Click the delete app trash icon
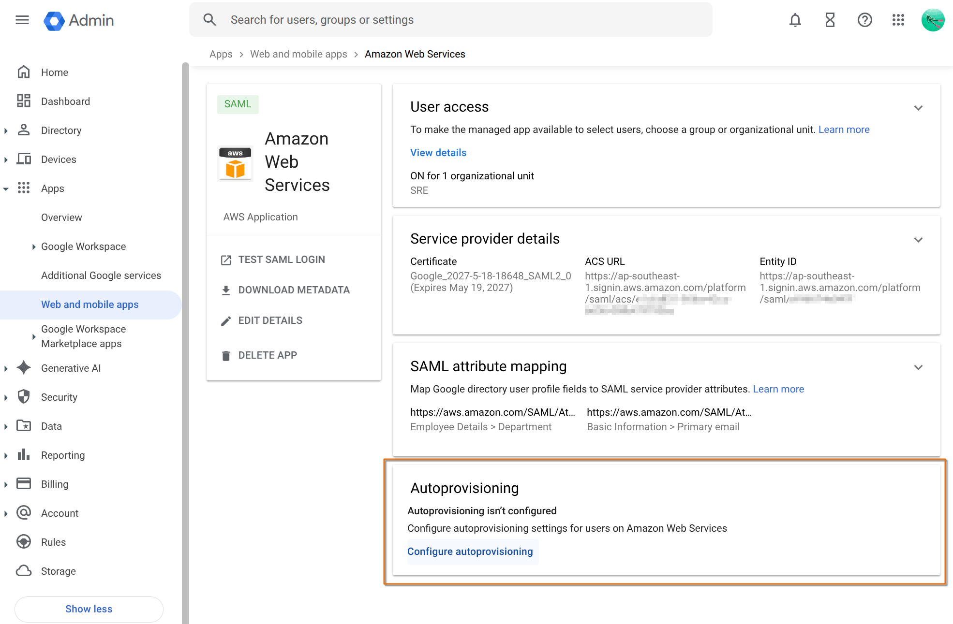Image resolution: width=953 pixels, height=624 pixels. click(226, 356)
